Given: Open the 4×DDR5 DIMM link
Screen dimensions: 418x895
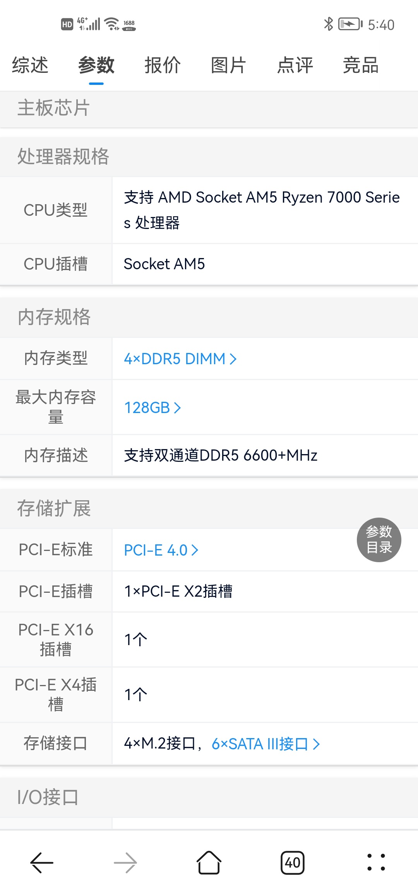Looking at the screenshot, I should [180, 359].
